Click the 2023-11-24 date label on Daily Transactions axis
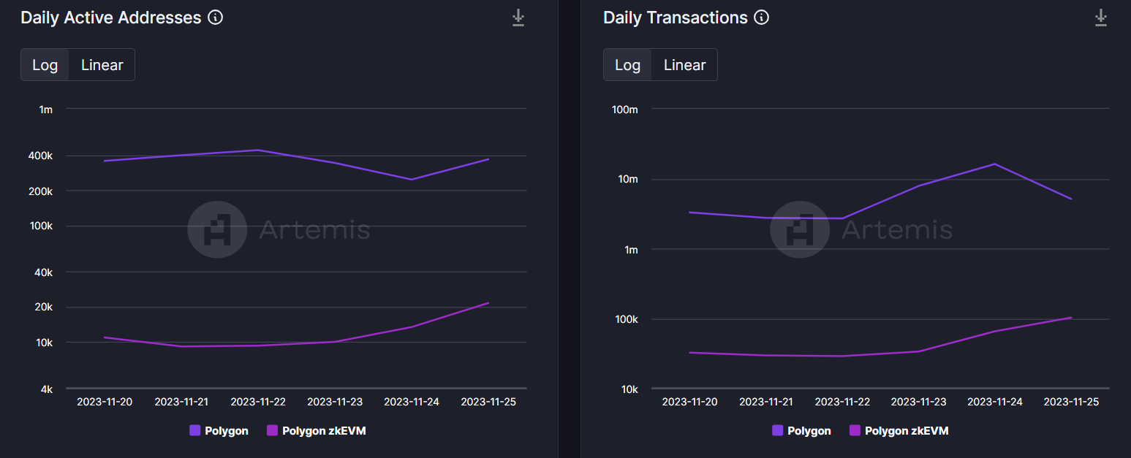The image size is (1131, 458). [x=994, y=402]
